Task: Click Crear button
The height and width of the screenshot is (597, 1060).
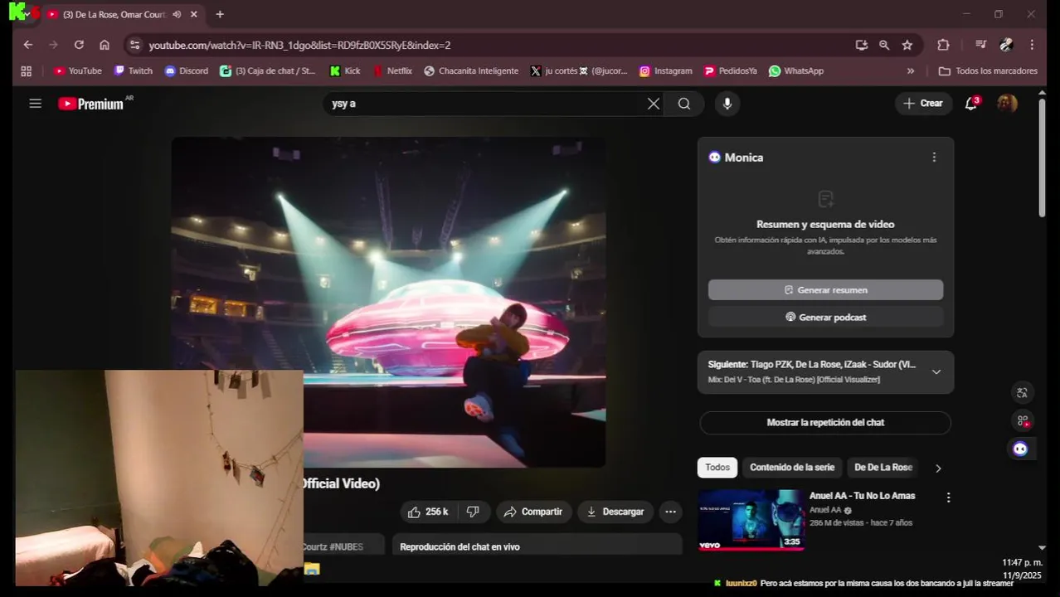Action: [923, 104]
